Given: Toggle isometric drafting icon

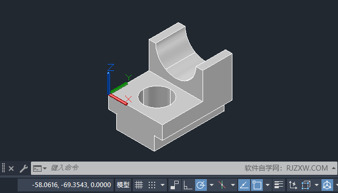Looking at the screenshot, I should point(222,185).
